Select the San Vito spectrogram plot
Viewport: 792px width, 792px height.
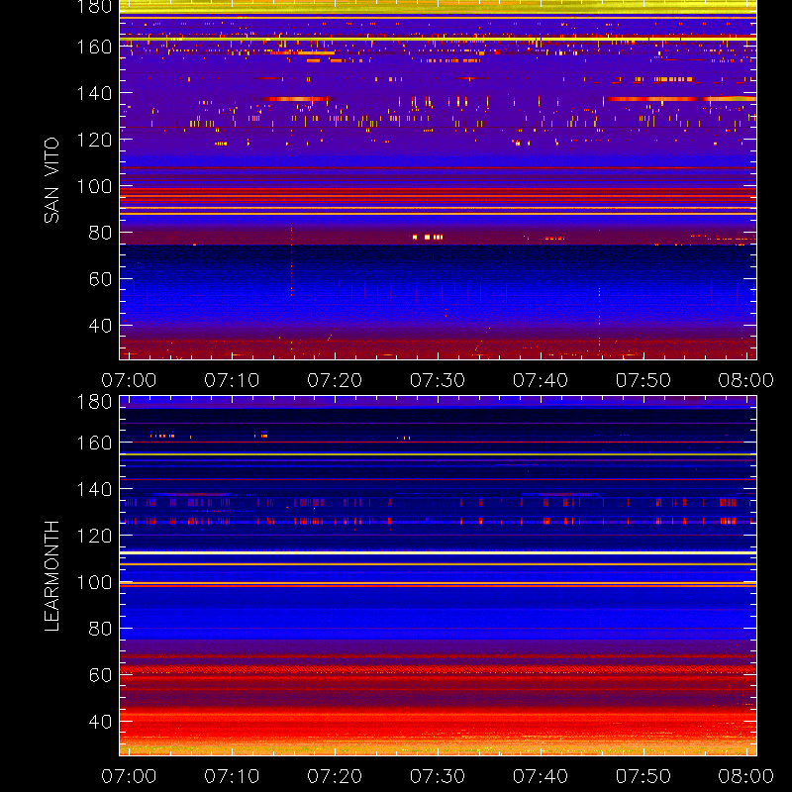tap(438, 180)
